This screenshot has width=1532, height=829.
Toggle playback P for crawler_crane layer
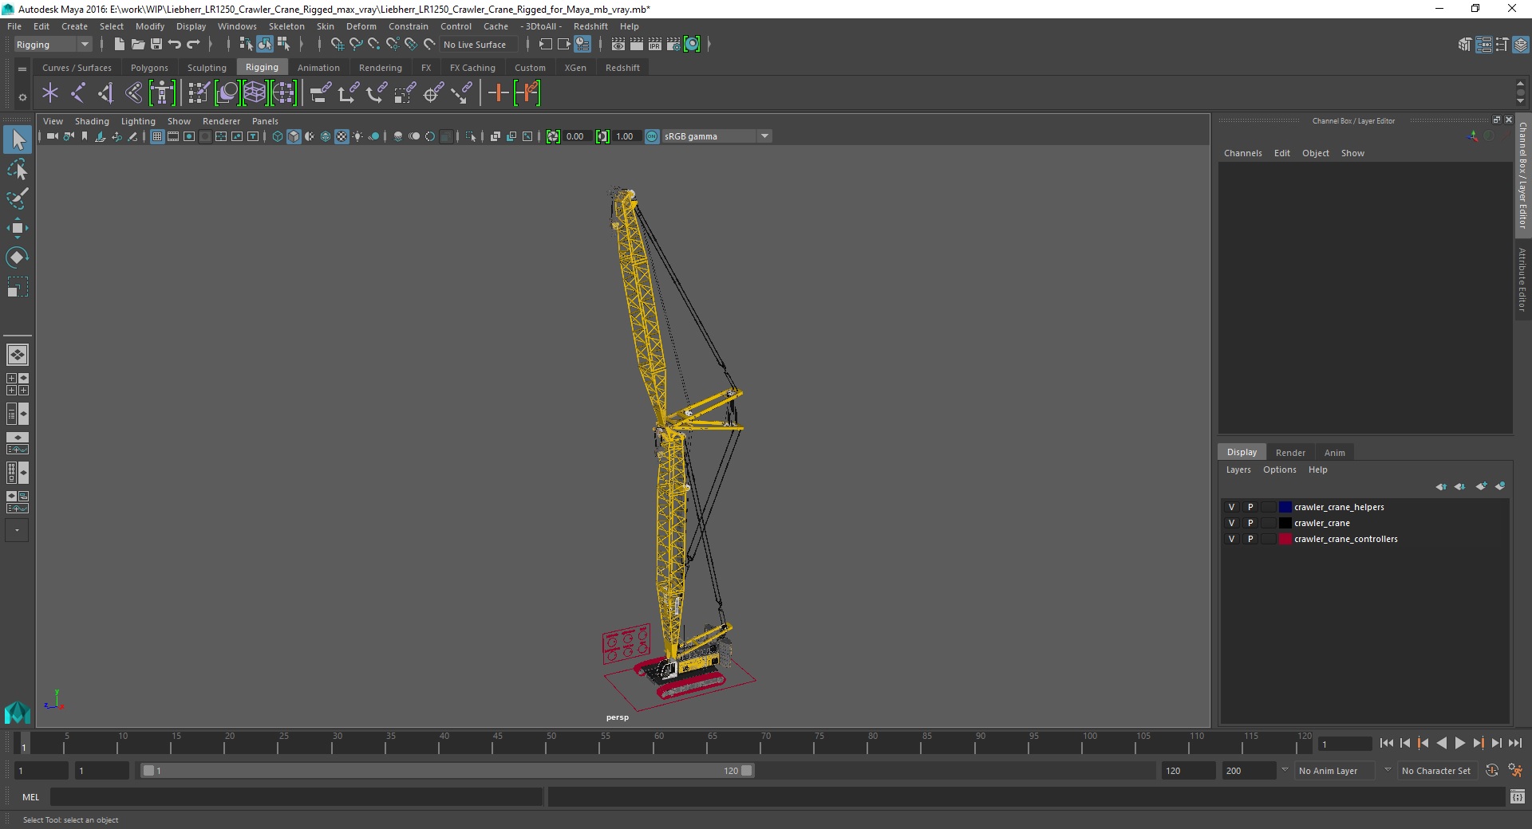(x=1250, y=523)
